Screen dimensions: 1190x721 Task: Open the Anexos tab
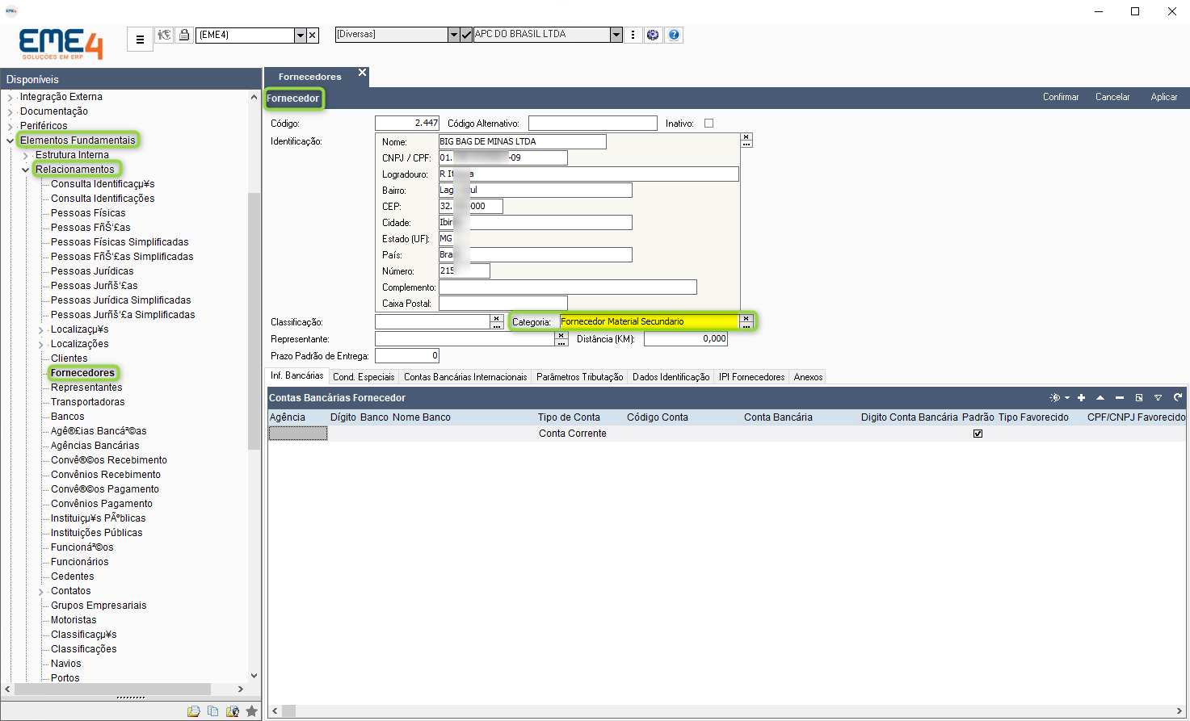coord(808,377)
